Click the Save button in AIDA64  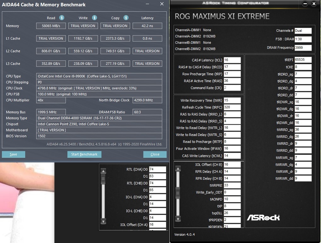point(14,154)
